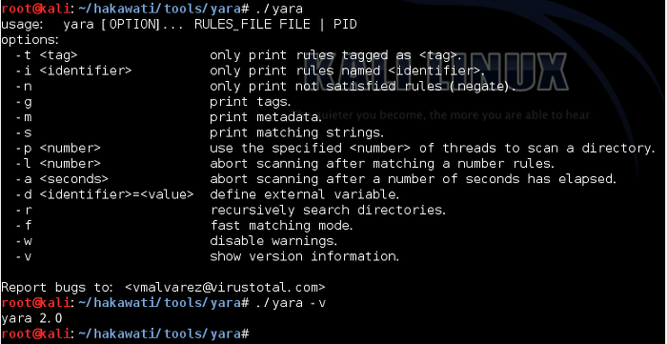The image size is (667, 344).
Task: Click the terminal prompt on the last line
Action: pyautogui.click(x=124, y=334)
